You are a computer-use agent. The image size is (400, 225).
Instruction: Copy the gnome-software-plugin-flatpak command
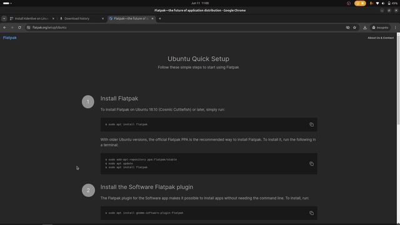point(311,213)
